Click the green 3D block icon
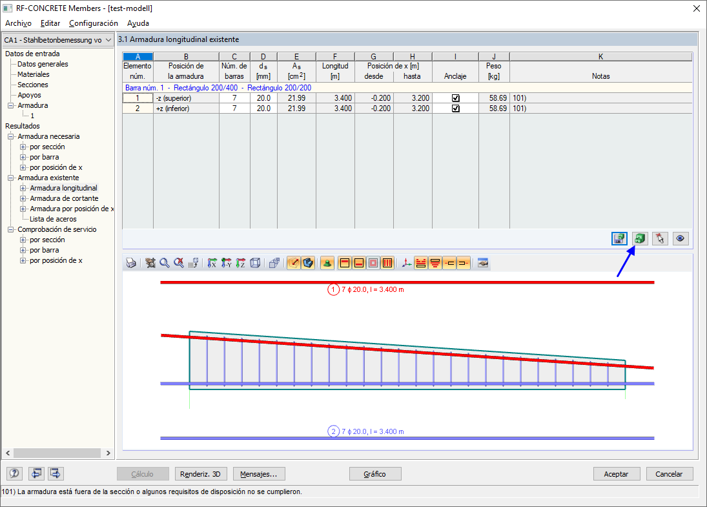This screenshot has width=707, height=507. coord(640,238)
